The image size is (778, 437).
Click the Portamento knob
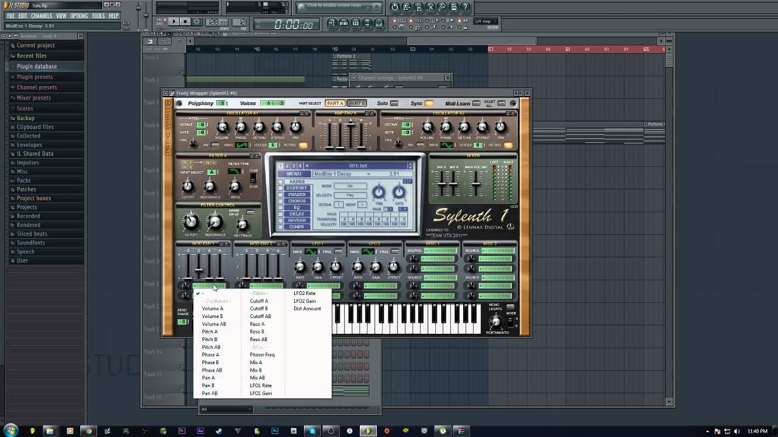pyautogui.click(x=495, y=322)
